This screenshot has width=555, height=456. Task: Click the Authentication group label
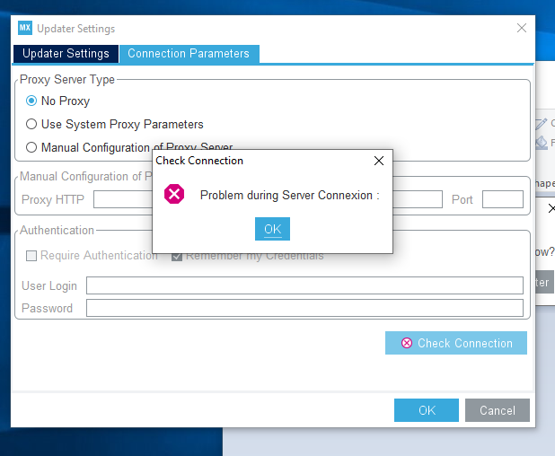[x=57, y=231]
